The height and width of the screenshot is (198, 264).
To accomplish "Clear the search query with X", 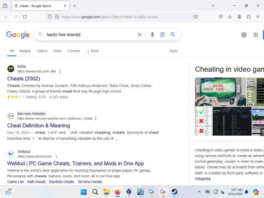I will (139, 35).
